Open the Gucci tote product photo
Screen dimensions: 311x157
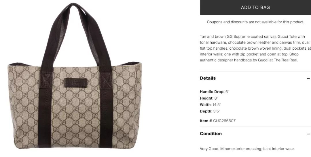pos(75,76)
